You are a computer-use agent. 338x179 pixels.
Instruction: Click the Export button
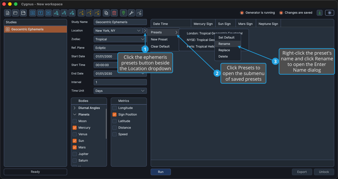[302, 172]
